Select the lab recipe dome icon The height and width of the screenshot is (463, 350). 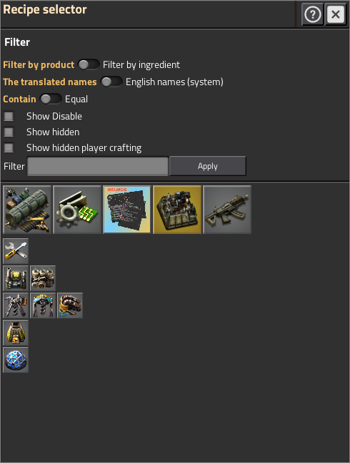[16, 360]
